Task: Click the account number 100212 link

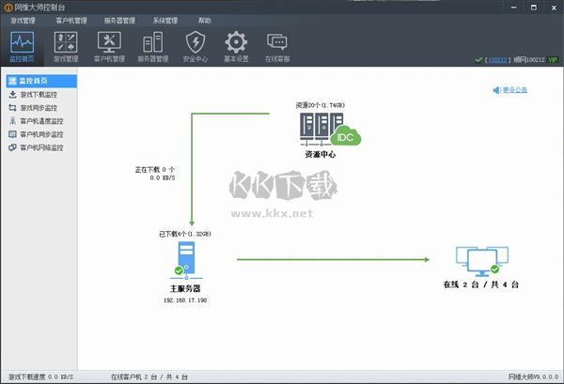Action: [x=497, y=60]
